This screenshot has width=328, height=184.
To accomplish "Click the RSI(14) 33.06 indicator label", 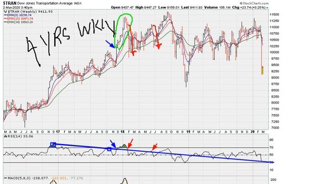I will pyautogui.click(x=18, y=136).
